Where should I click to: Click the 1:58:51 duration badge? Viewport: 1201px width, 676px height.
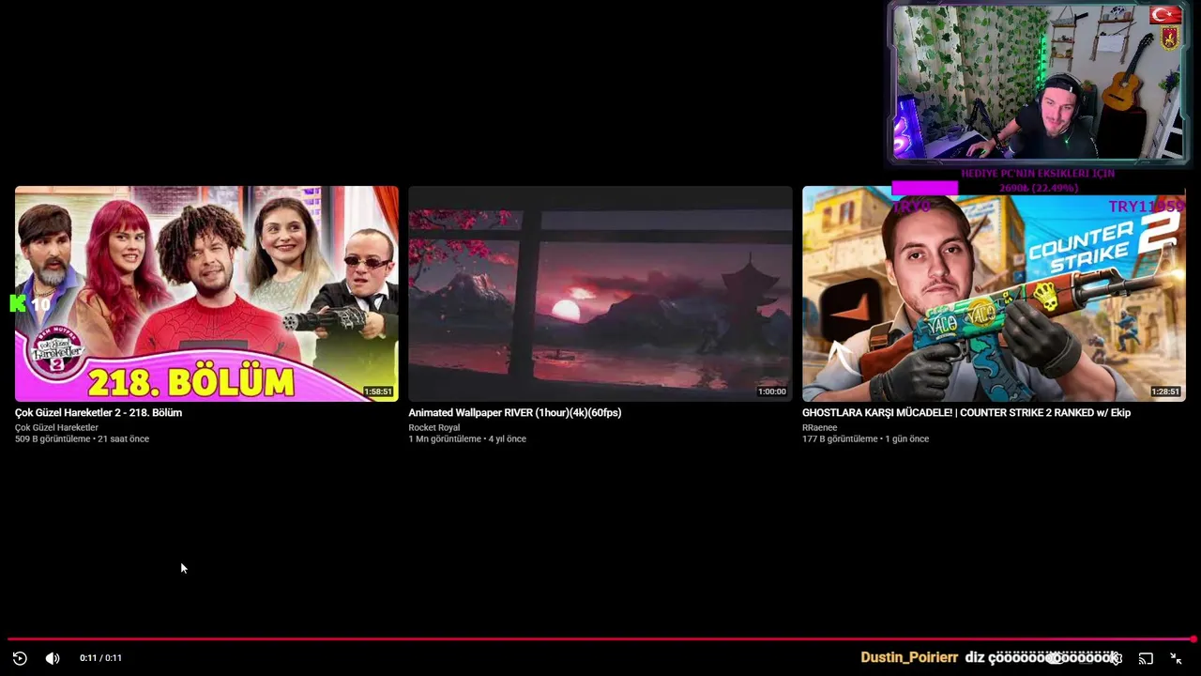[378, 392]
